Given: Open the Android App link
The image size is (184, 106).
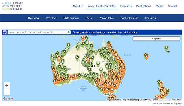Looking at the screenshot, I should [115, 32].
